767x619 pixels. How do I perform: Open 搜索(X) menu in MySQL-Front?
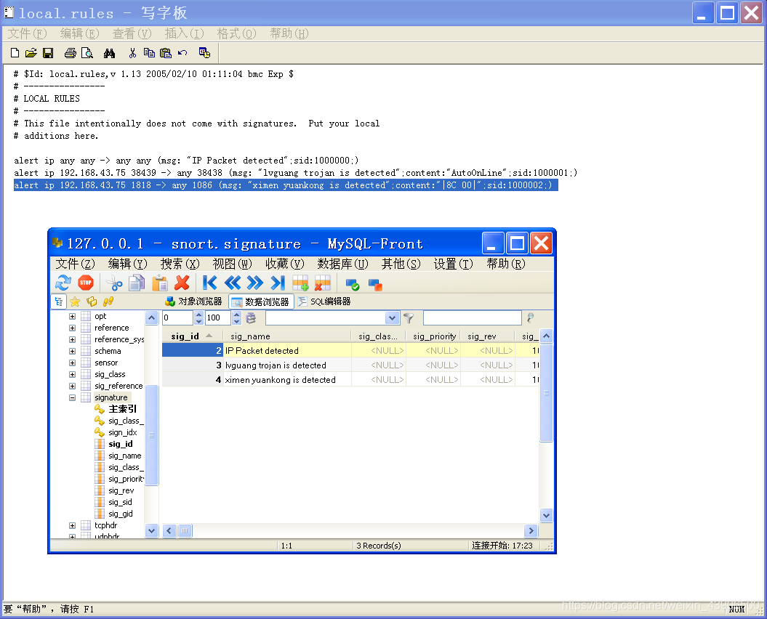(180, 264)
